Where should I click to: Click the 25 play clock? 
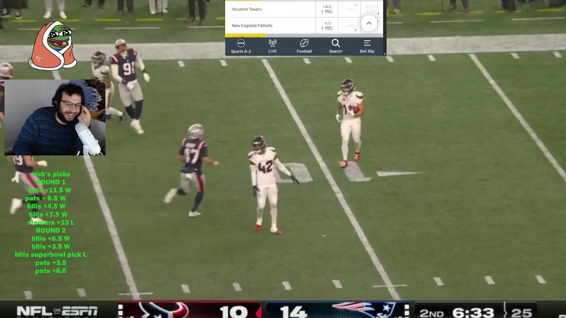pyautogui.click(x=521, y=312)
